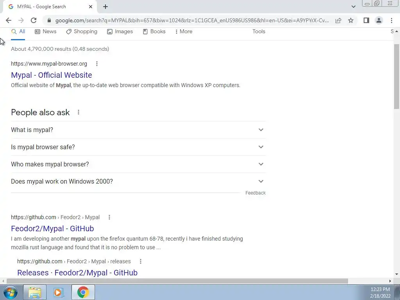Open options for mypal-browser.org result
Image resolution: width=400 pixels, height=300 pixels.
(97, 64)
